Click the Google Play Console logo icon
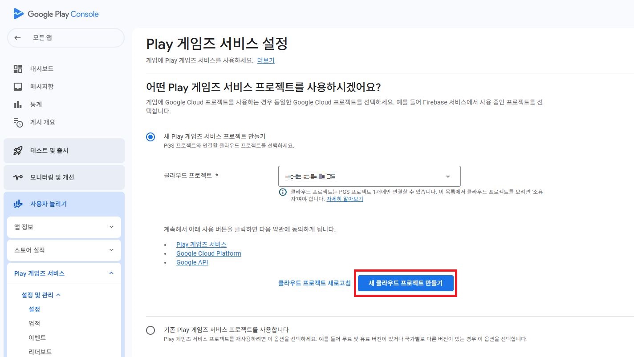The width and height of the screenshot is (634, 357). (x=18, y=14)
